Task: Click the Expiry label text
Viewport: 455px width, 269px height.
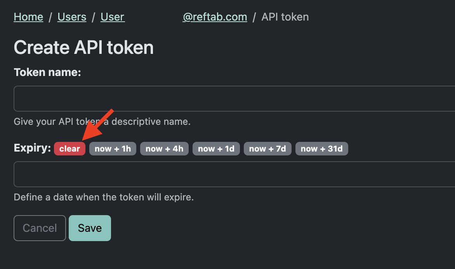Action: click(31, 148)
